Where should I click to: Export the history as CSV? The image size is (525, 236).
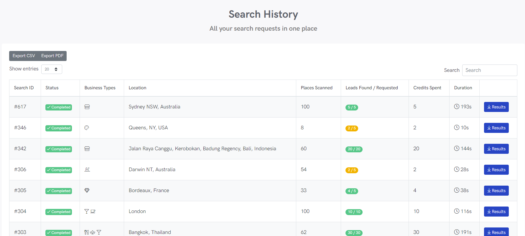click(24, 56)
